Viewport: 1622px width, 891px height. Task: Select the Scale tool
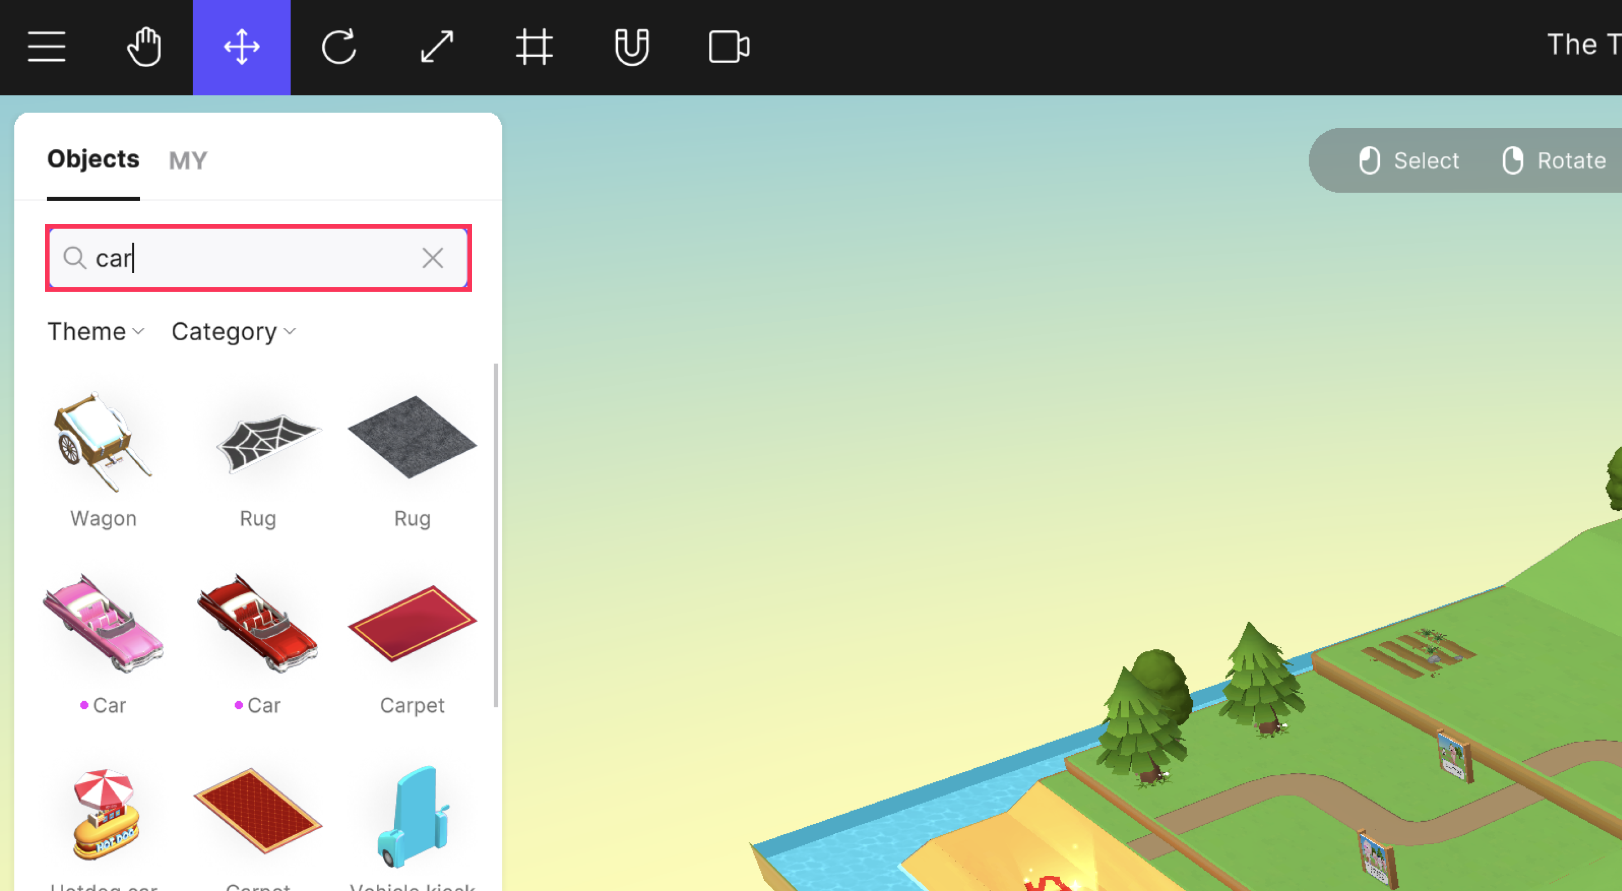436,46
